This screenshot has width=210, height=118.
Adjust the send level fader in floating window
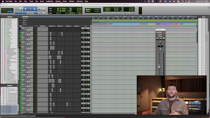[x=159, y=67]
